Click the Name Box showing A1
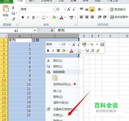The height and width of the screenshot is (121, 129). [16, 30]
